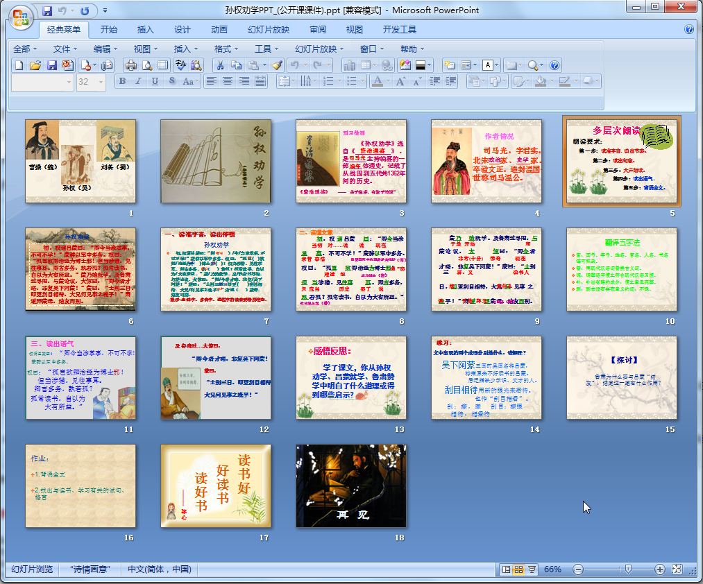Toggle Slide Sorter view in the status bar
Screen dimensions: 703x584
point(518,569)
